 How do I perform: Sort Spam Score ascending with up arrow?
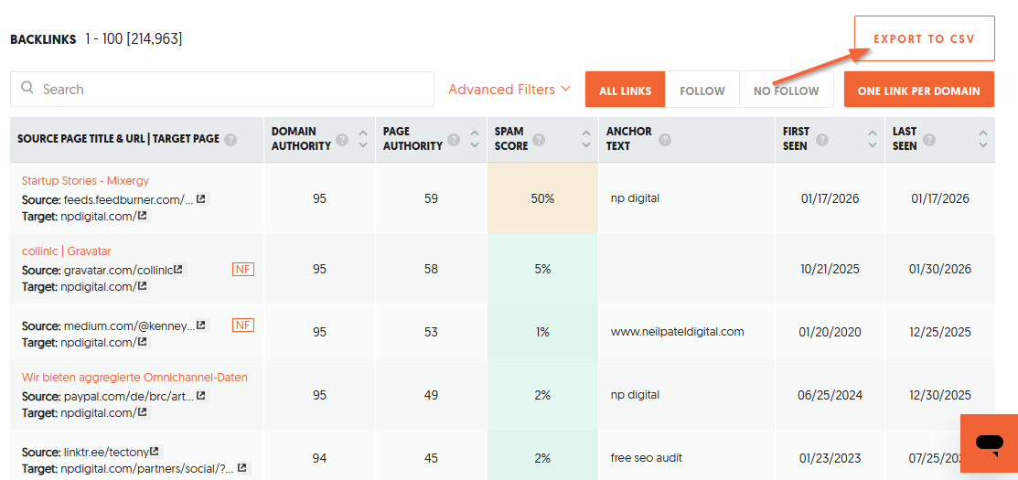(x=587, y=133)
